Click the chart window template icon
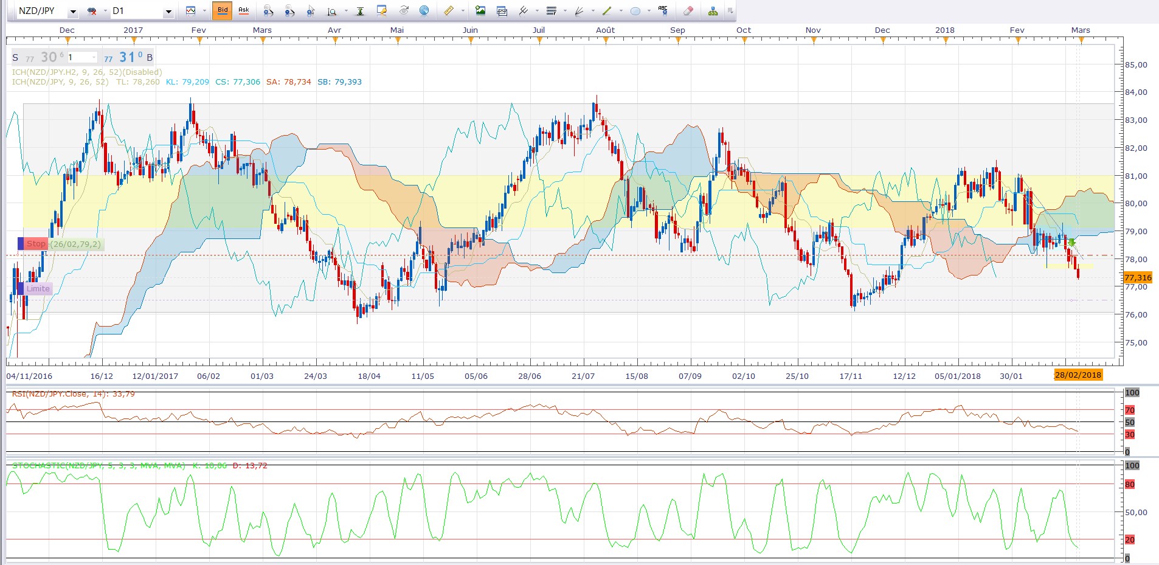This screenshot has height=565, width=1159. click(502, 11)
